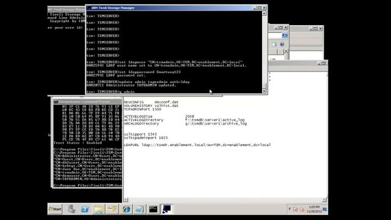
Task: Click 'Trust Status : Enabled' in Command Prompt
Action: pos(78,143)
